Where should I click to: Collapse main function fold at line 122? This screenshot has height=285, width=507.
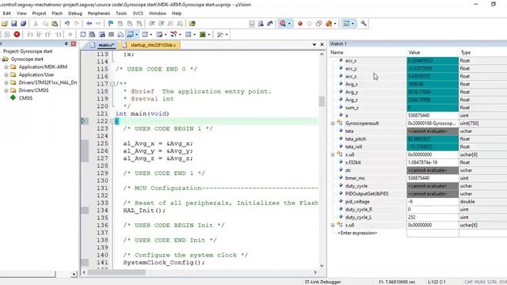point(112,121)
